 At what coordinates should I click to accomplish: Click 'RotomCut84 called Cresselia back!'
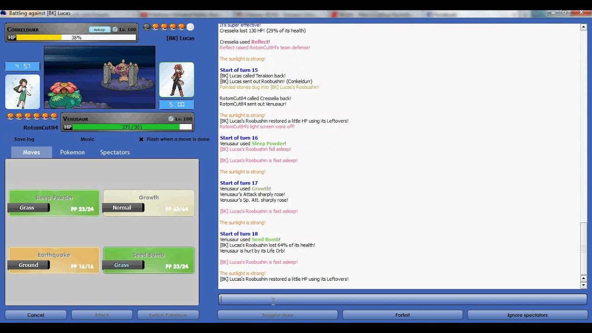click(255, 99)
